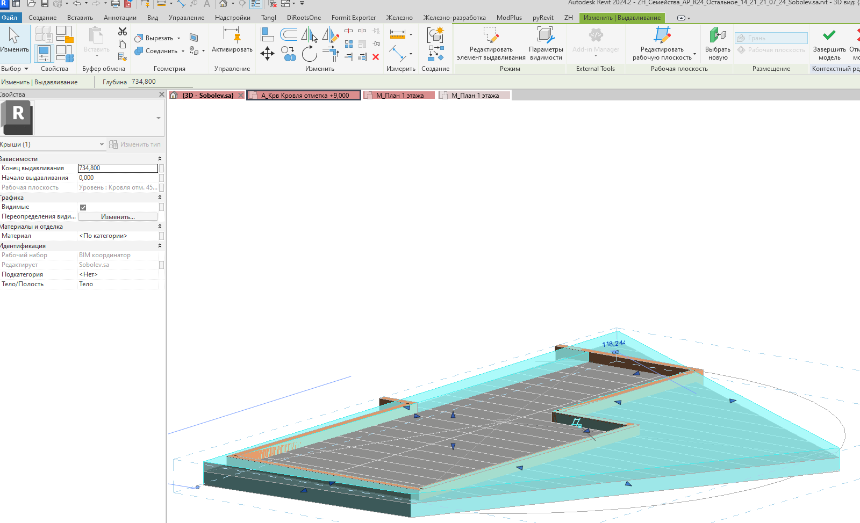Image resolution: width=860 pixels, height=523 pixels.
Task: Expand Соединить dropdown arrow
Action: click(x=183, y=51)
